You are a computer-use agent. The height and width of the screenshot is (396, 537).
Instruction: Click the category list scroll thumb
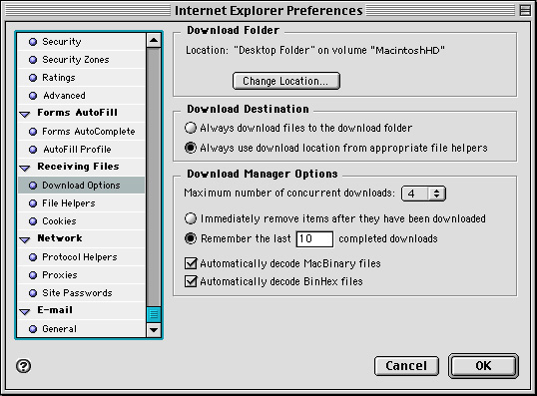point(154,314)
